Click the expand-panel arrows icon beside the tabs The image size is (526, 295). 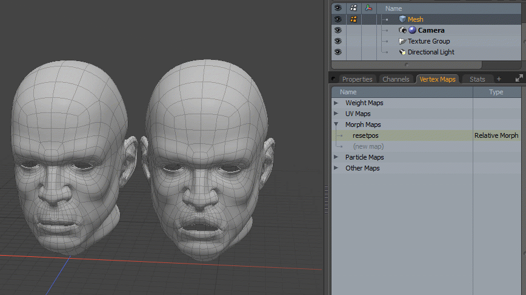(519, 79)
